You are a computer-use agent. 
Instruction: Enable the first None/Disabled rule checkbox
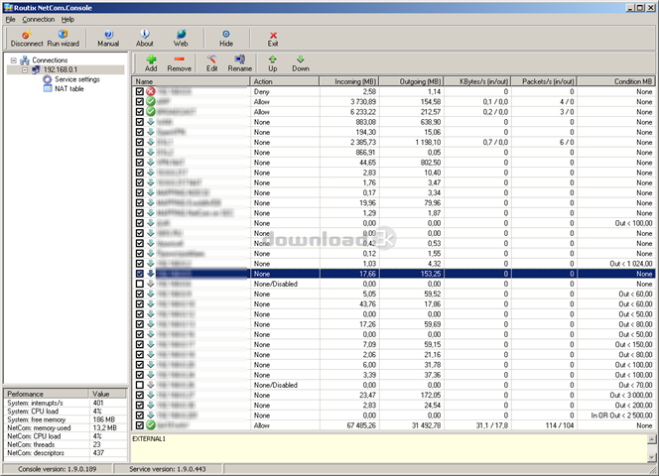click(x=140, y=284)
